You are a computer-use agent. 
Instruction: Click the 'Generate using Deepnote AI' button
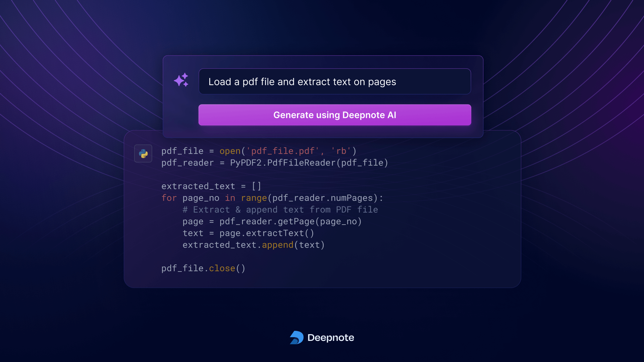click(335, 115)
